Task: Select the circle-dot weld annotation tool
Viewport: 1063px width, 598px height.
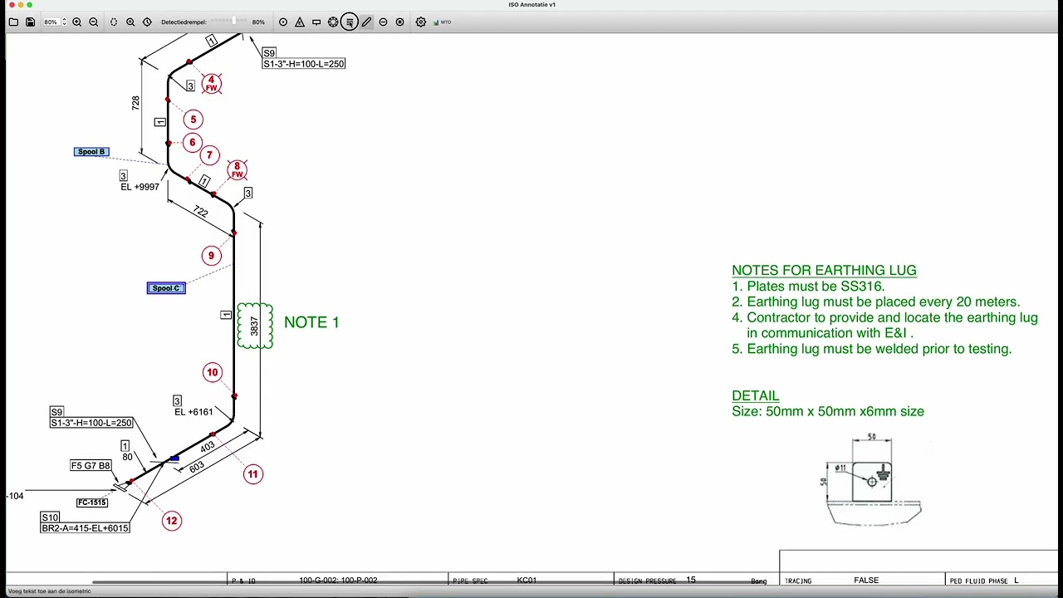Action: [283, 22]
